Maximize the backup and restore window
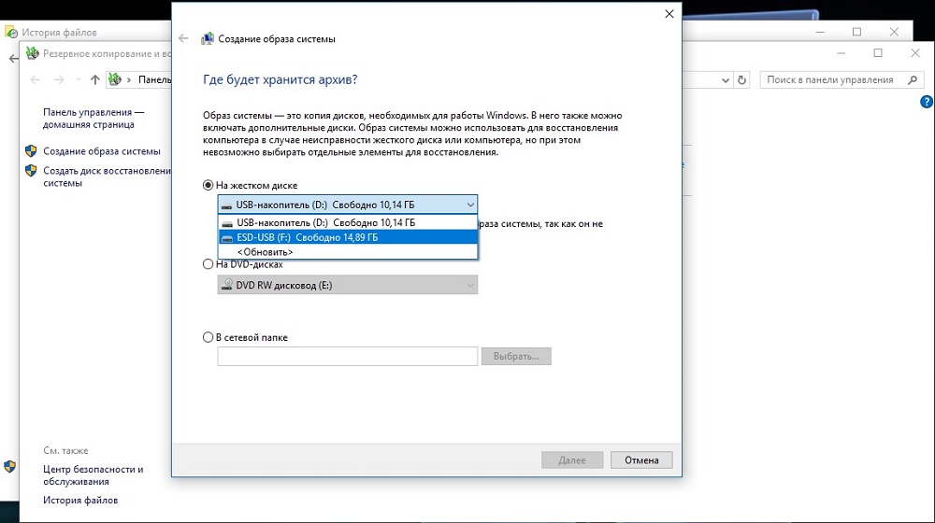 [878, 53]
